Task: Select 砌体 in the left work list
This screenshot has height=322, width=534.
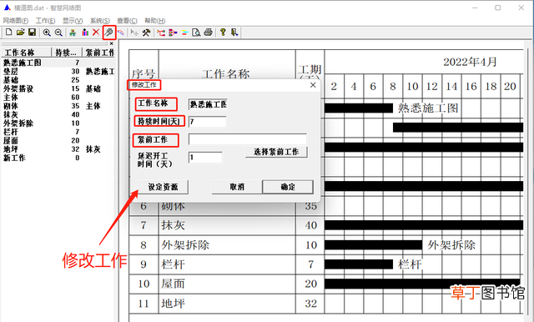Action: click(x=10, y=106)
